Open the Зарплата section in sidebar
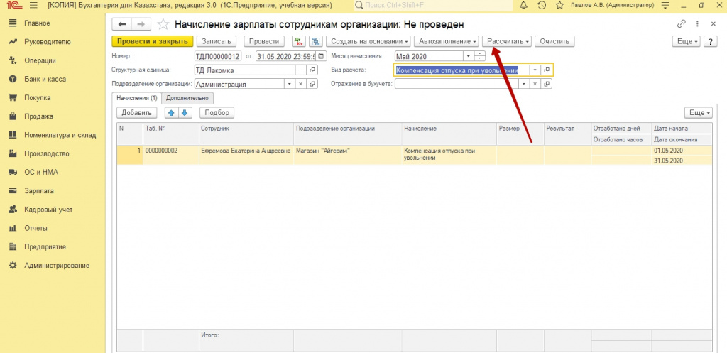 point(38,190)
